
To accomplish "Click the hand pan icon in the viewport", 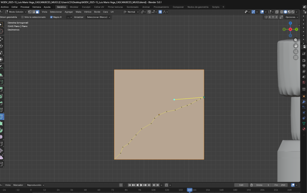I will point(296,46).
